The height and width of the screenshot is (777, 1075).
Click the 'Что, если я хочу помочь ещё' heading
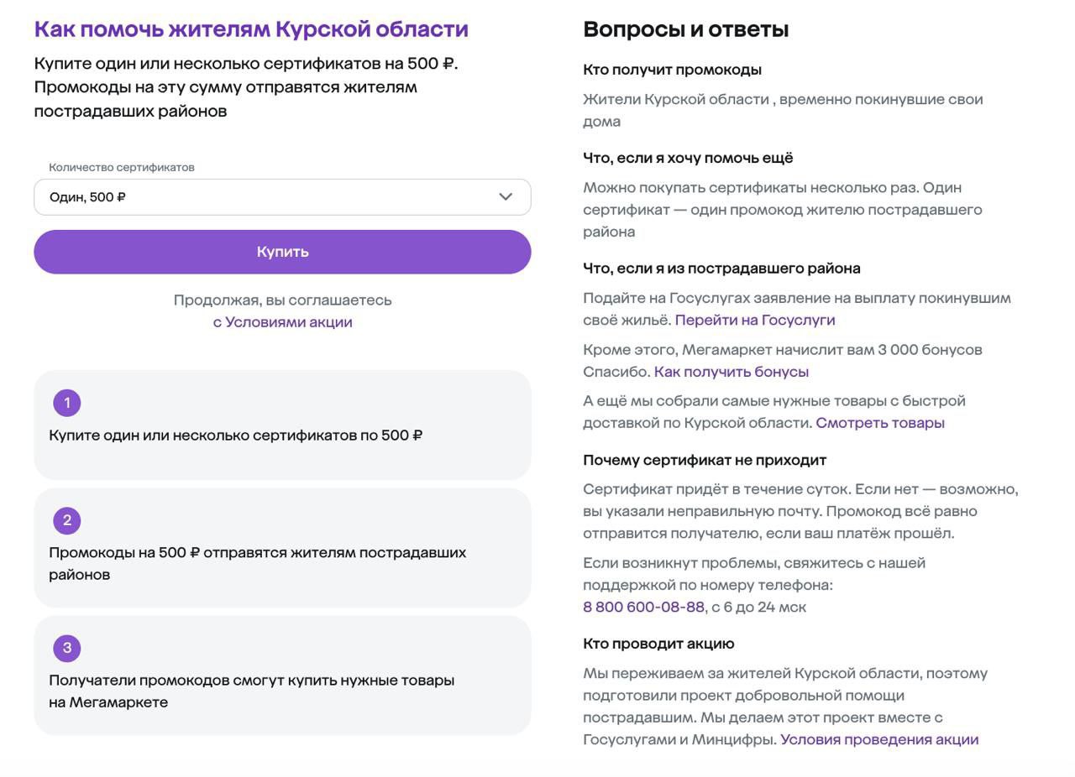[688, 158]
